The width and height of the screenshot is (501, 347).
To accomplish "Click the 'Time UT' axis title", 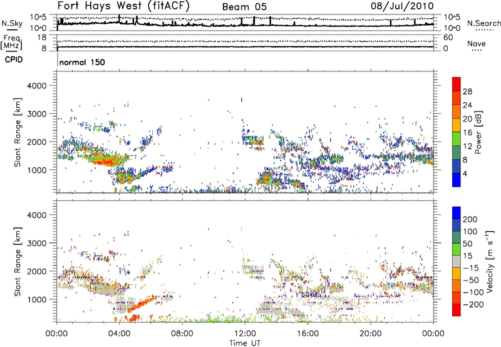I will pos(245,343).
